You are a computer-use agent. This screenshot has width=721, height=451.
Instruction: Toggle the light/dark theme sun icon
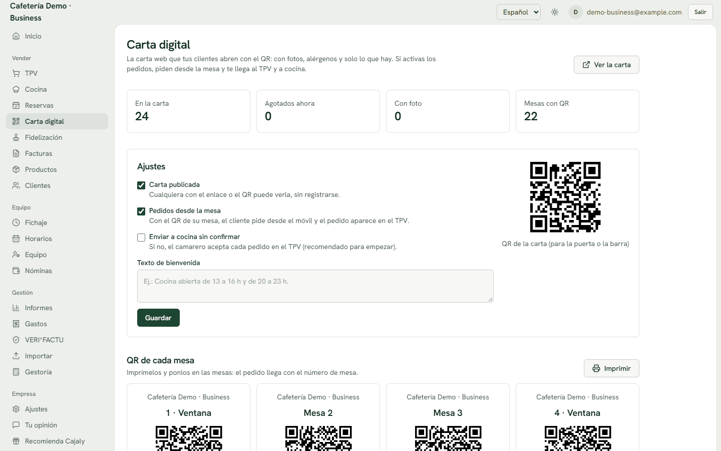coord(555,12)
